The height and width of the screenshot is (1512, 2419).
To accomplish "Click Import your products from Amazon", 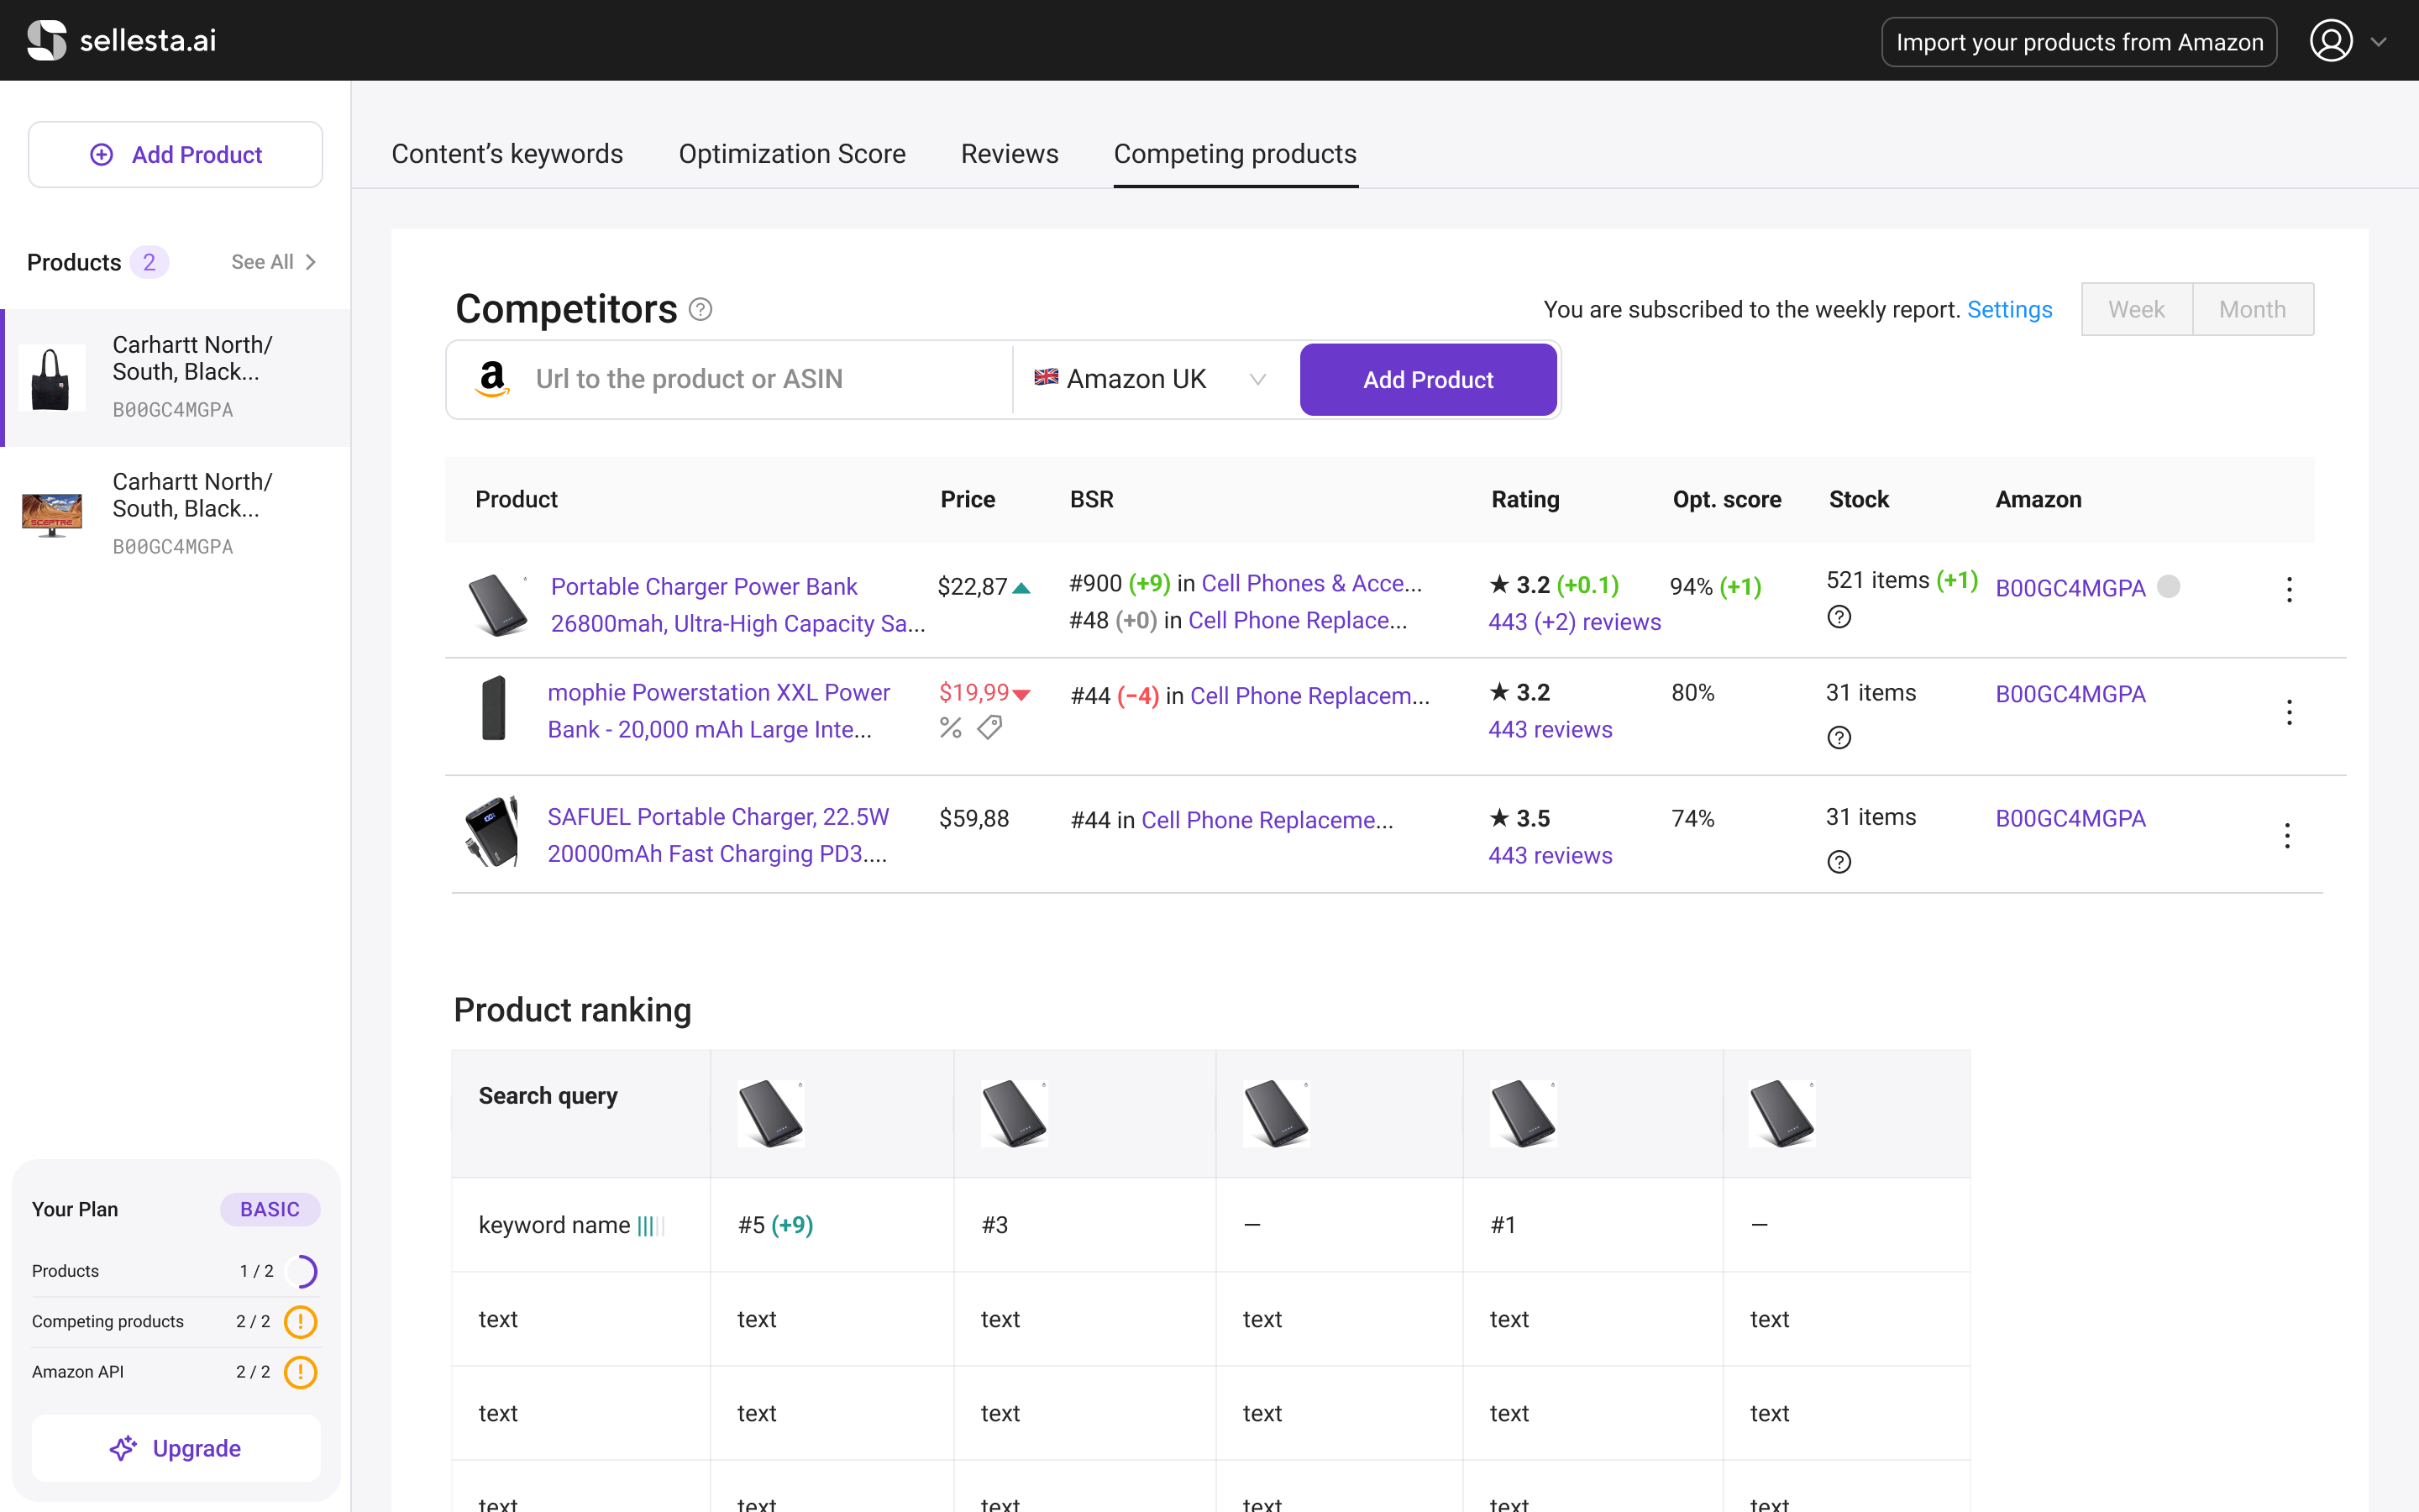I will click(2079, 42).
